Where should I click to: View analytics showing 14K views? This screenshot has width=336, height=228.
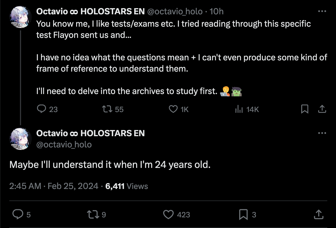[x=239, y=109]
